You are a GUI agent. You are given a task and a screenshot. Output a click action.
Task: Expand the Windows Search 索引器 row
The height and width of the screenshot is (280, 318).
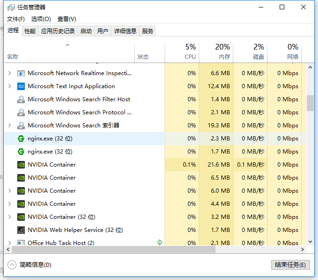9,126
